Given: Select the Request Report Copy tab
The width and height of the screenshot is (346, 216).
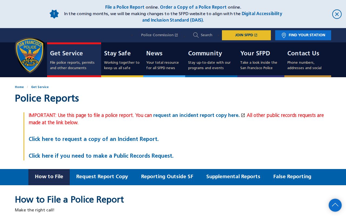Looking at the screenshot, I should pyautogui.click(x=102, y=177).
